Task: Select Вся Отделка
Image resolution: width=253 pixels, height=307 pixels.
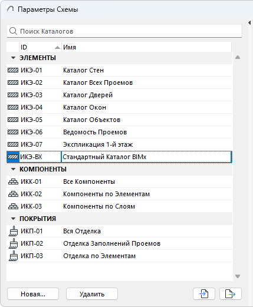Action: (82, 231)
